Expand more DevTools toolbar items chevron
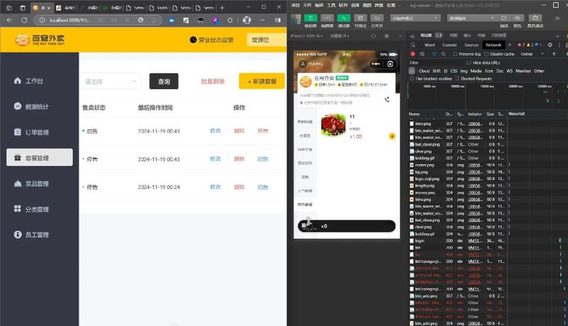Viewport: 568px width, 326px height. tap(557, 18)
